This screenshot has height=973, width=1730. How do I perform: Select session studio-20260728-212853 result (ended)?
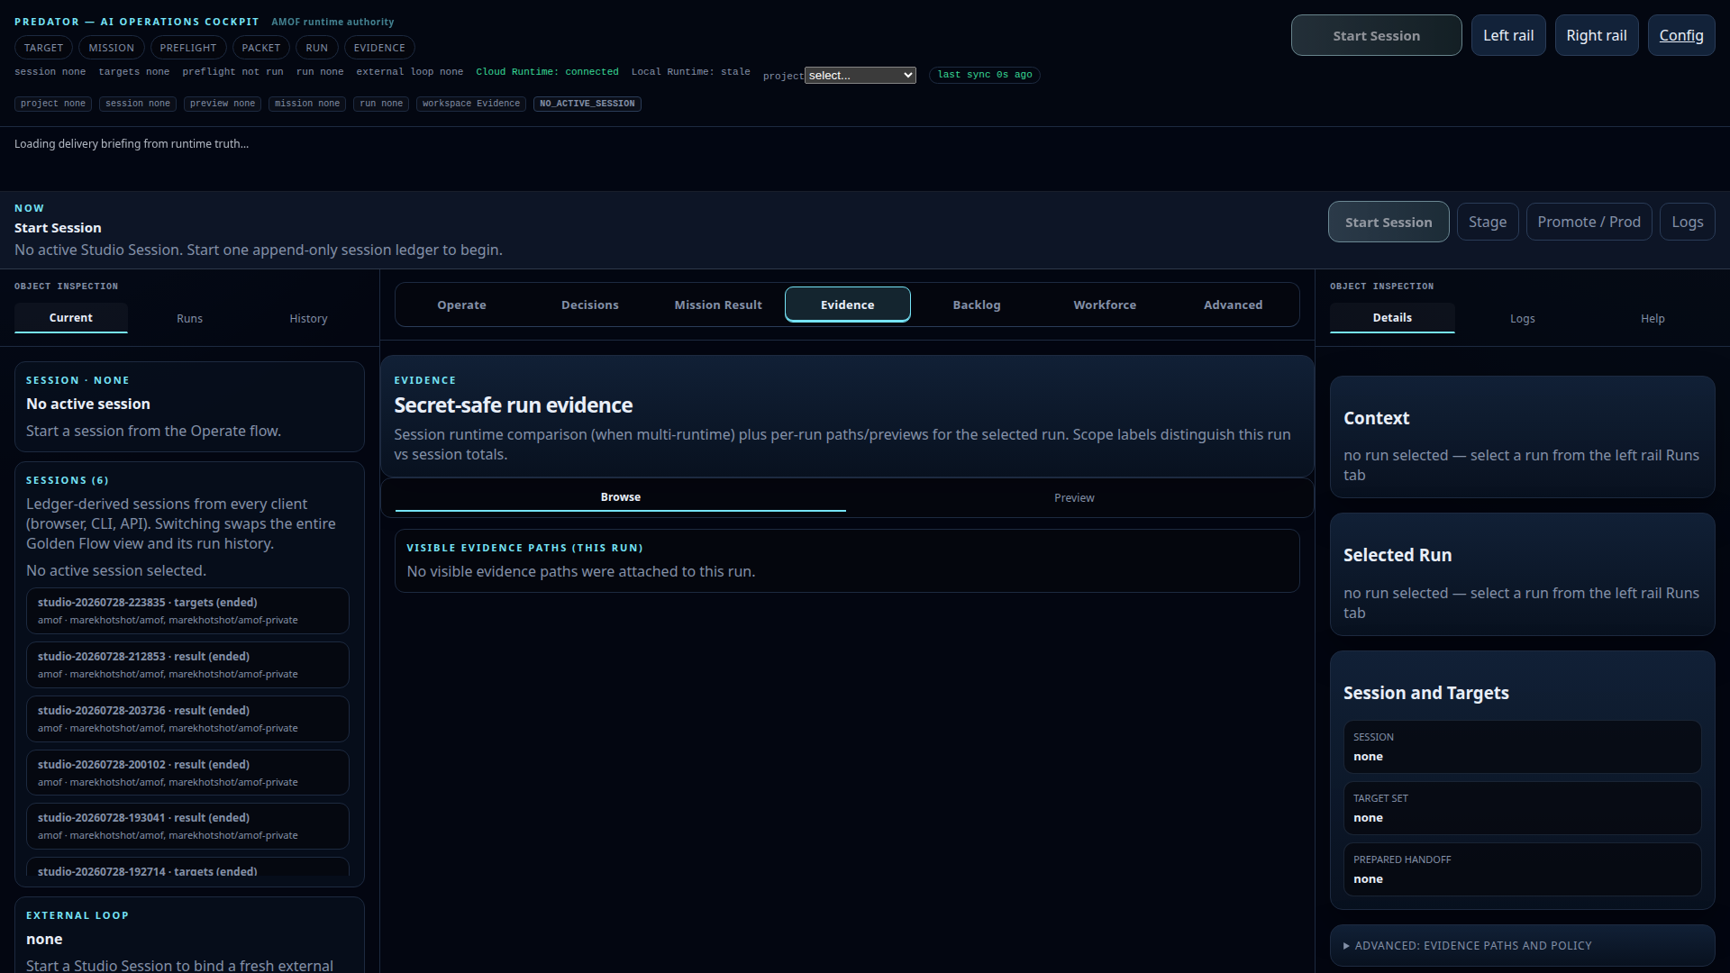[x=187, y=665]
